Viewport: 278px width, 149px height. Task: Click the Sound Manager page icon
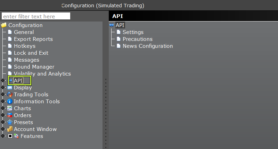coord(10,67)
